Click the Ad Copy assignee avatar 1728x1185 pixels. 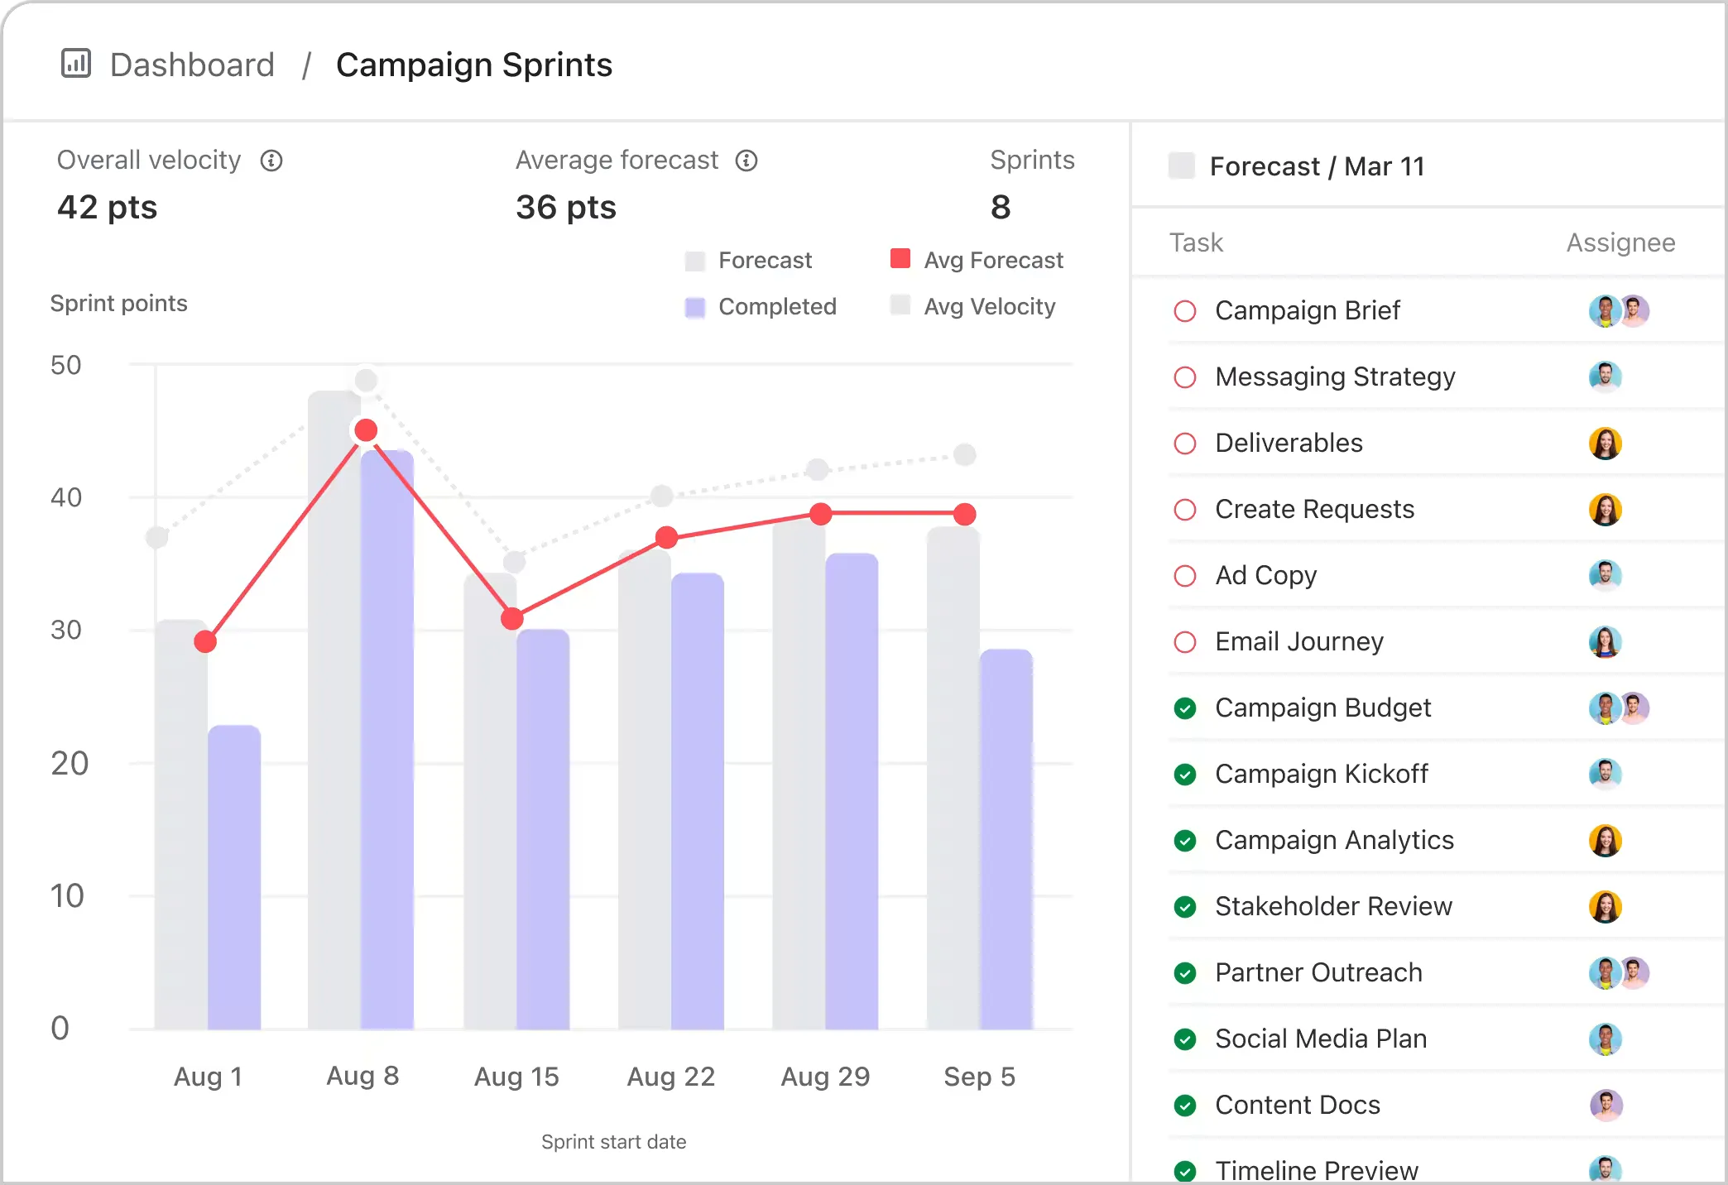pos(1606,576)
